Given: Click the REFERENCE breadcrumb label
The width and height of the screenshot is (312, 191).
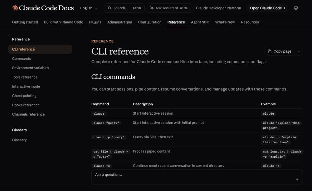Looking at the screenshot, I should coord(102,41).
